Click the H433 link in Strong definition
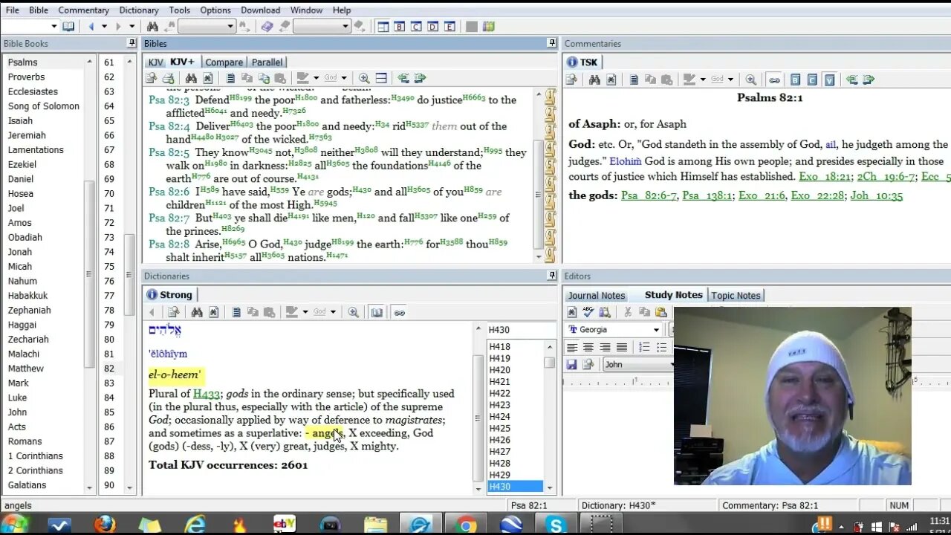The height and width of the screenshot is (535, 951). [x=207, y=394]
